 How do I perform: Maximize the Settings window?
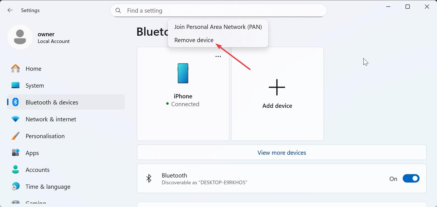tap(407, 7)
